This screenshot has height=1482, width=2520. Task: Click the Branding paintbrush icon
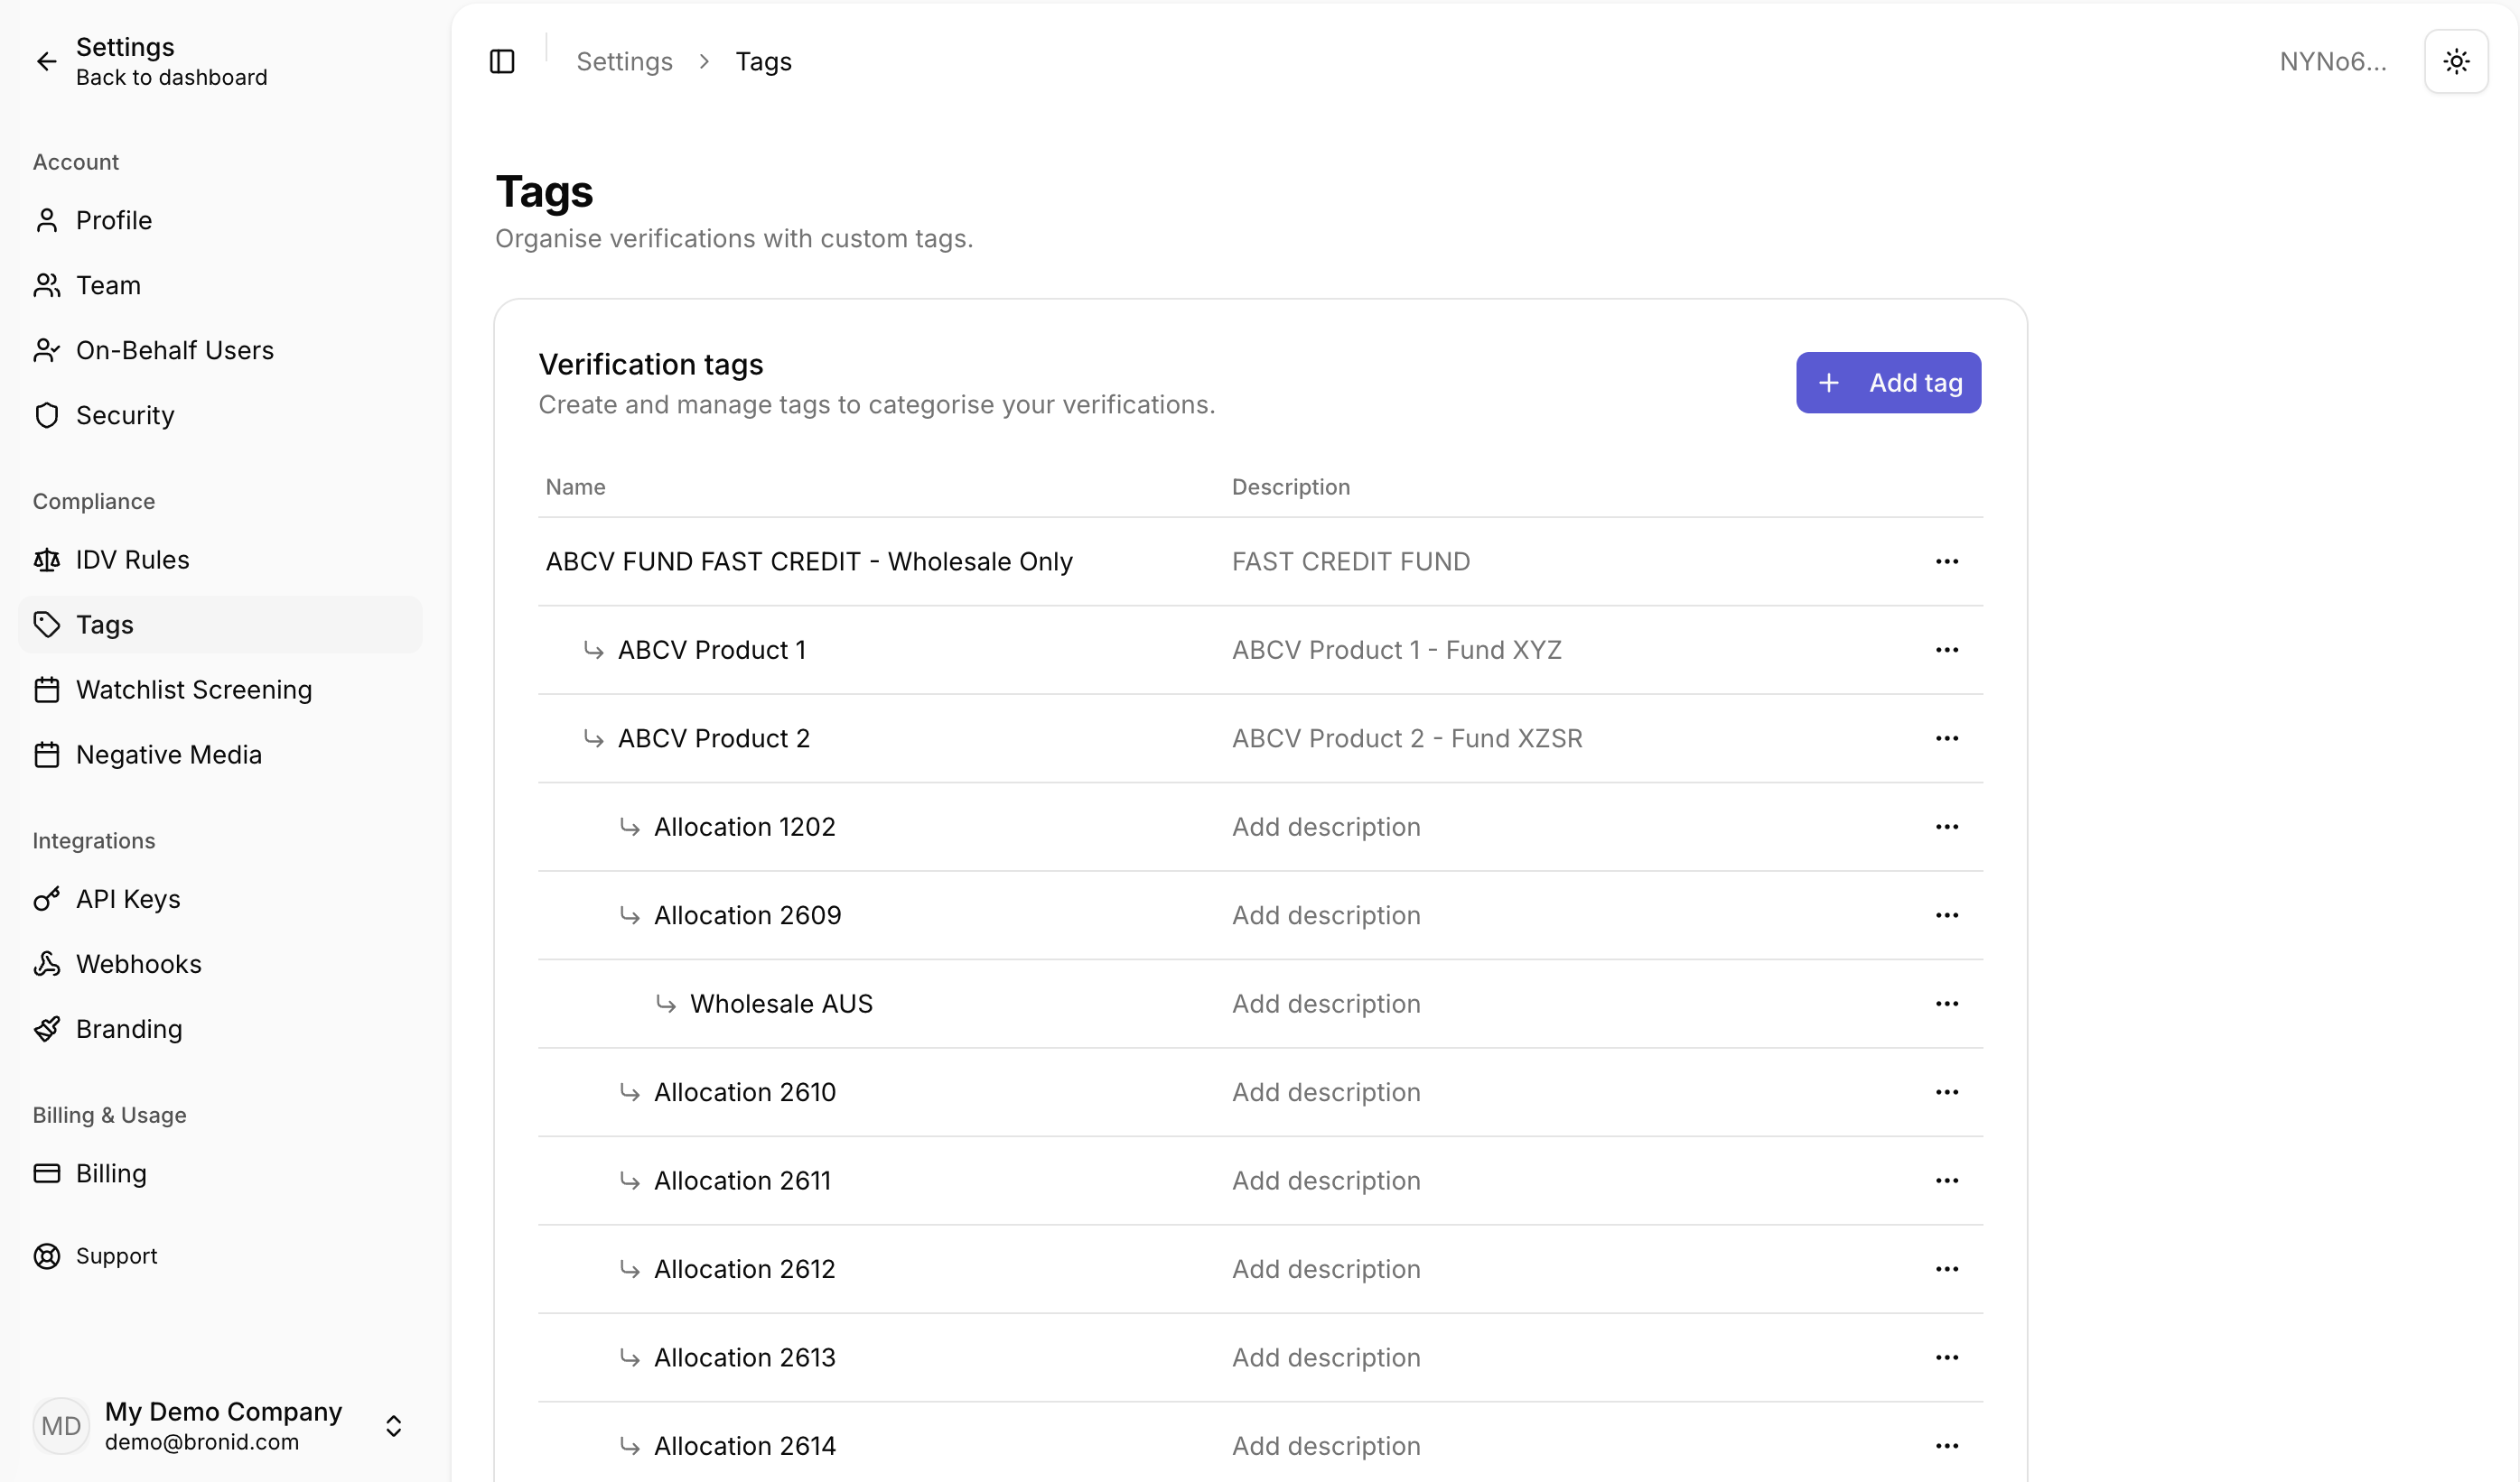pyautogui.click(x=47, y=1029)
